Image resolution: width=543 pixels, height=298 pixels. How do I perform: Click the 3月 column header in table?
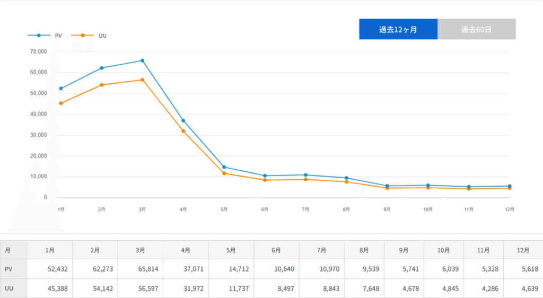[x=141, y=250]
